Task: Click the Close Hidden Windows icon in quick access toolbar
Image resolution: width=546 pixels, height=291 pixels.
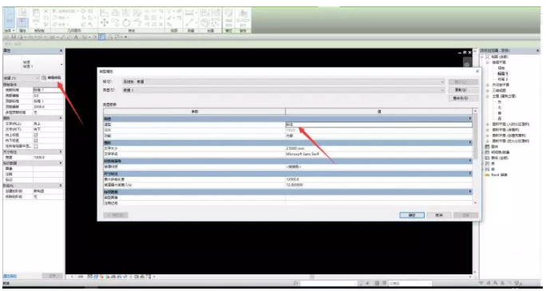Action: (109, 37)
